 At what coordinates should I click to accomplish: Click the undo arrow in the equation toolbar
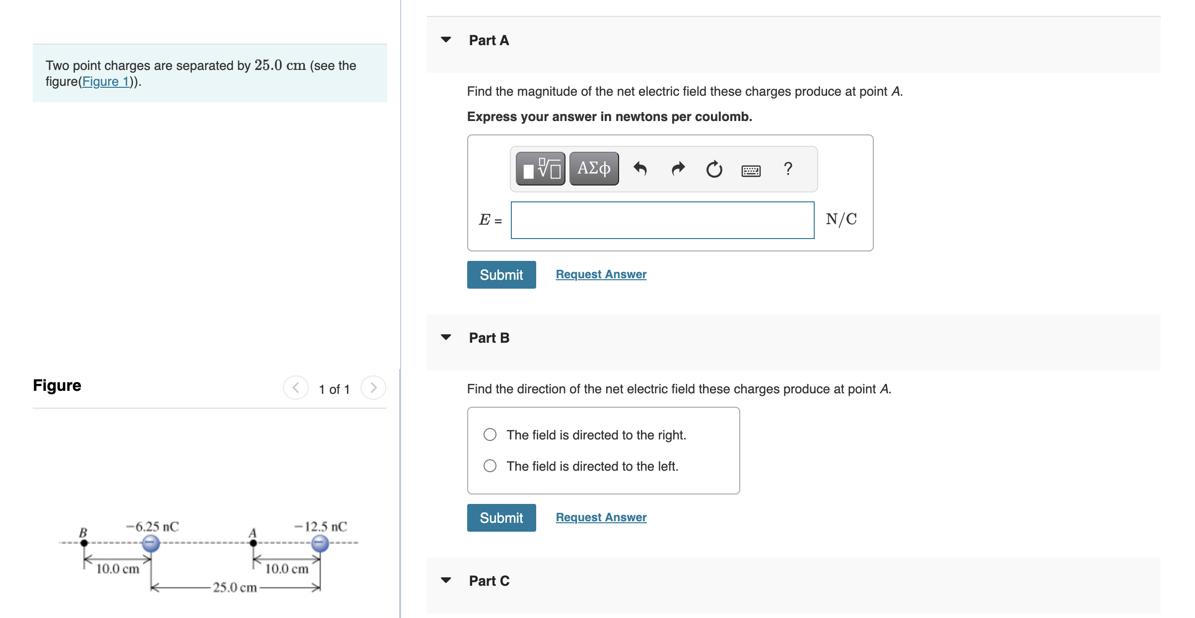640,169
